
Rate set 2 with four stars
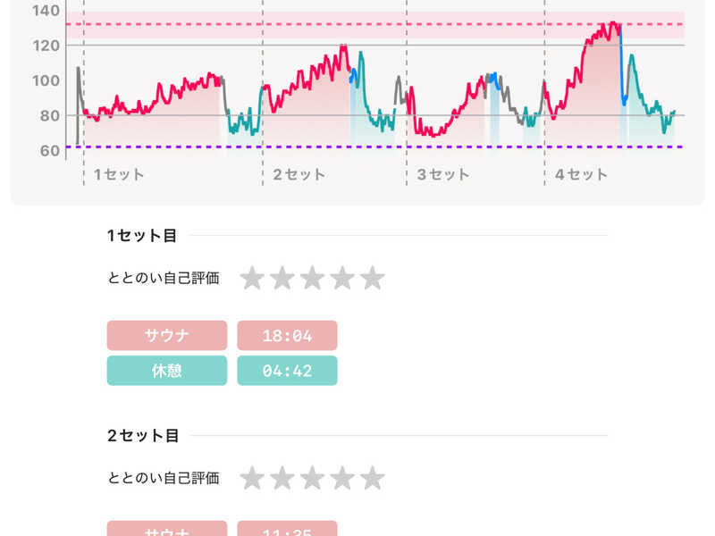pos(342,479)
